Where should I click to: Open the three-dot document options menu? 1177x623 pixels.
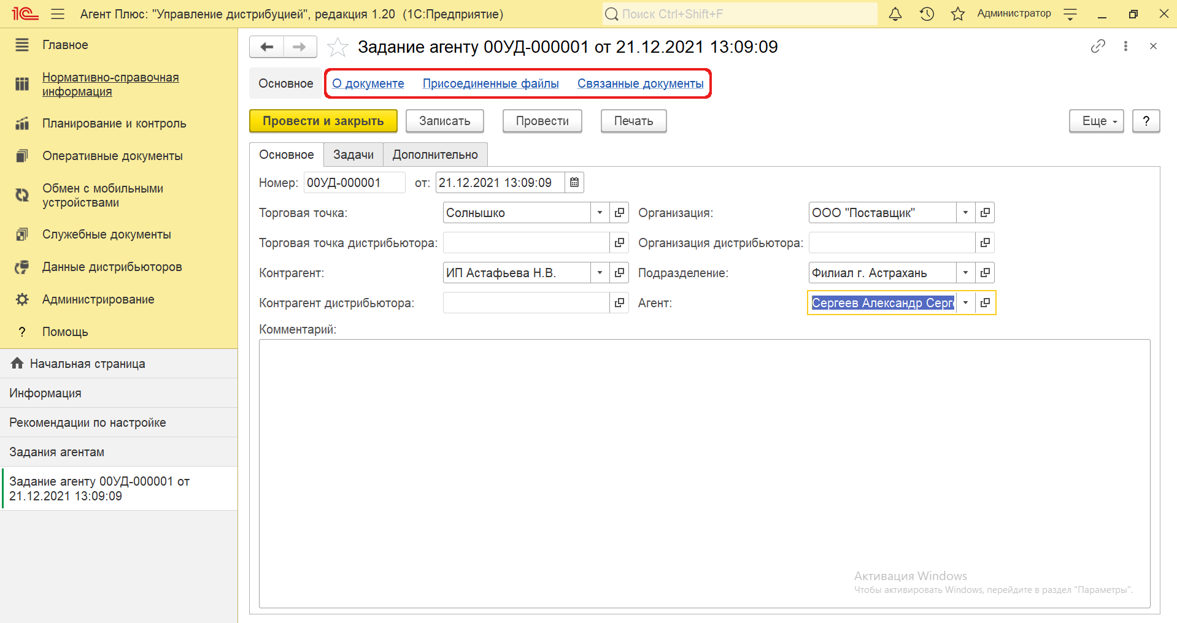pos(1125,46)
